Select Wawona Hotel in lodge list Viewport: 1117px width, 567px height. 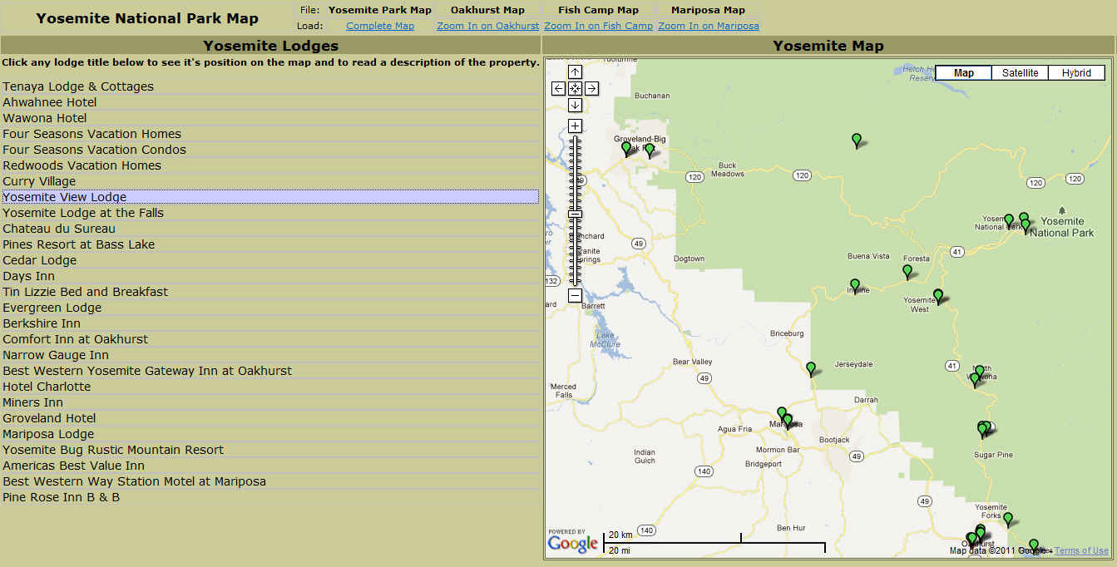tap(270, 118)
